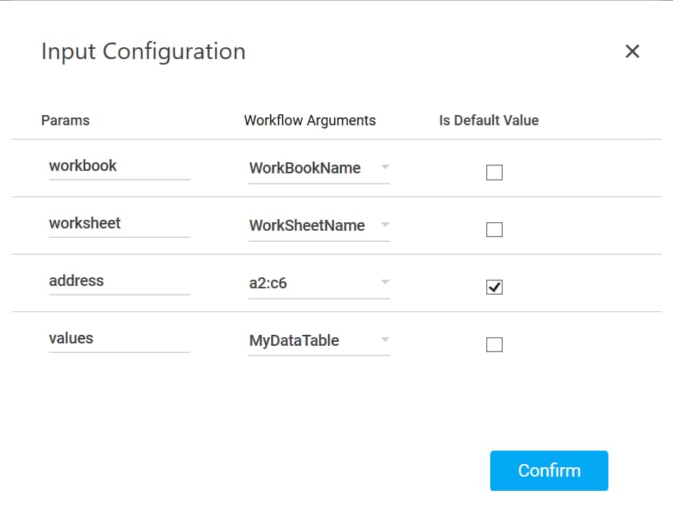
Task: Open the WorkSheetName dropdown arrow
Action: tap(384, 225)
